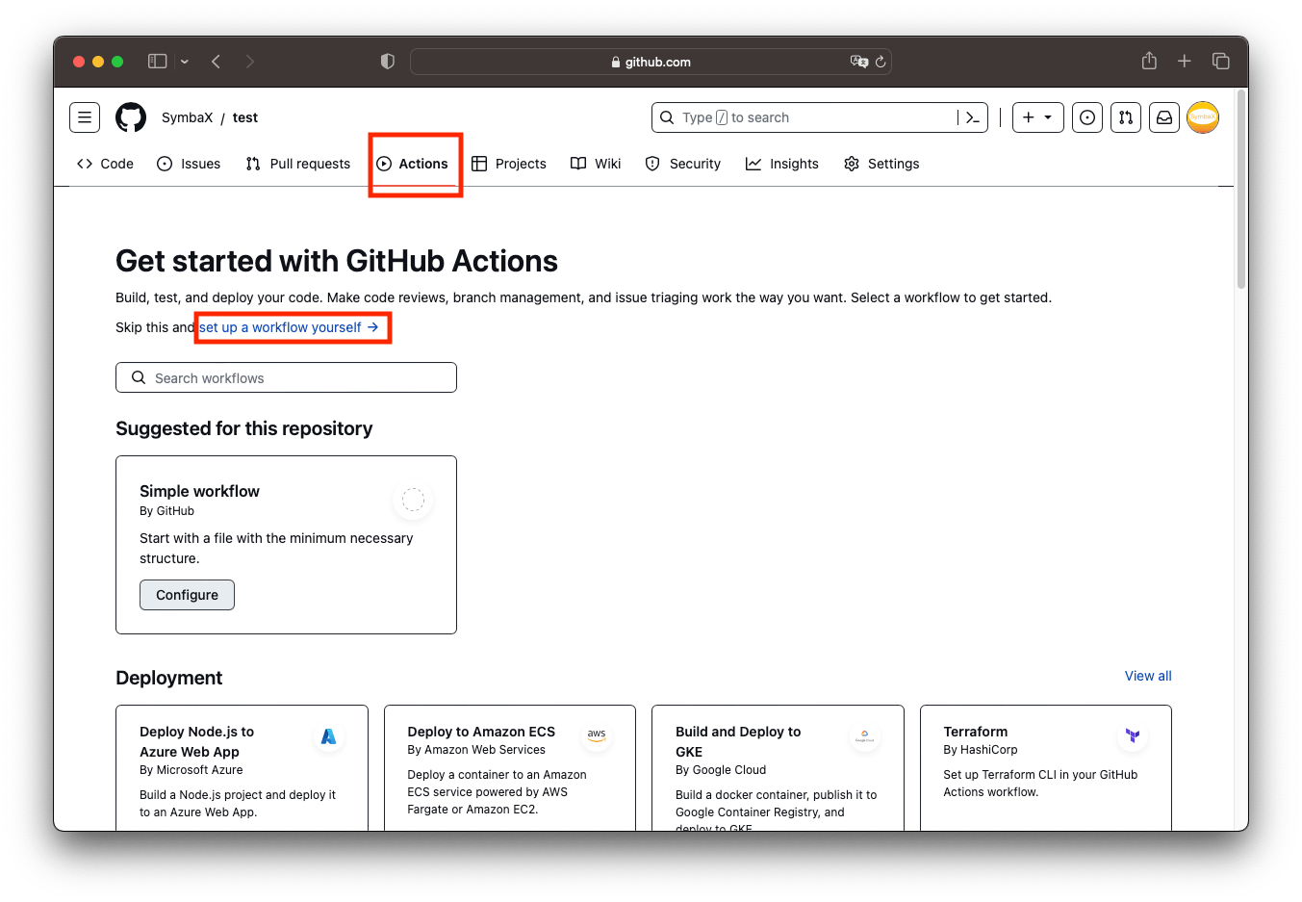This screenshot has width=1302, height=902.
Task: Open the command palette icon in search
Action: click(x=973, y=117)
